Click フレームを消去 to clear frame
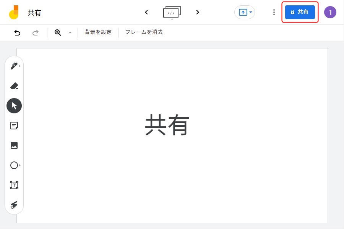The height and width of the screenshot is (229, 344). coord(144,32)
